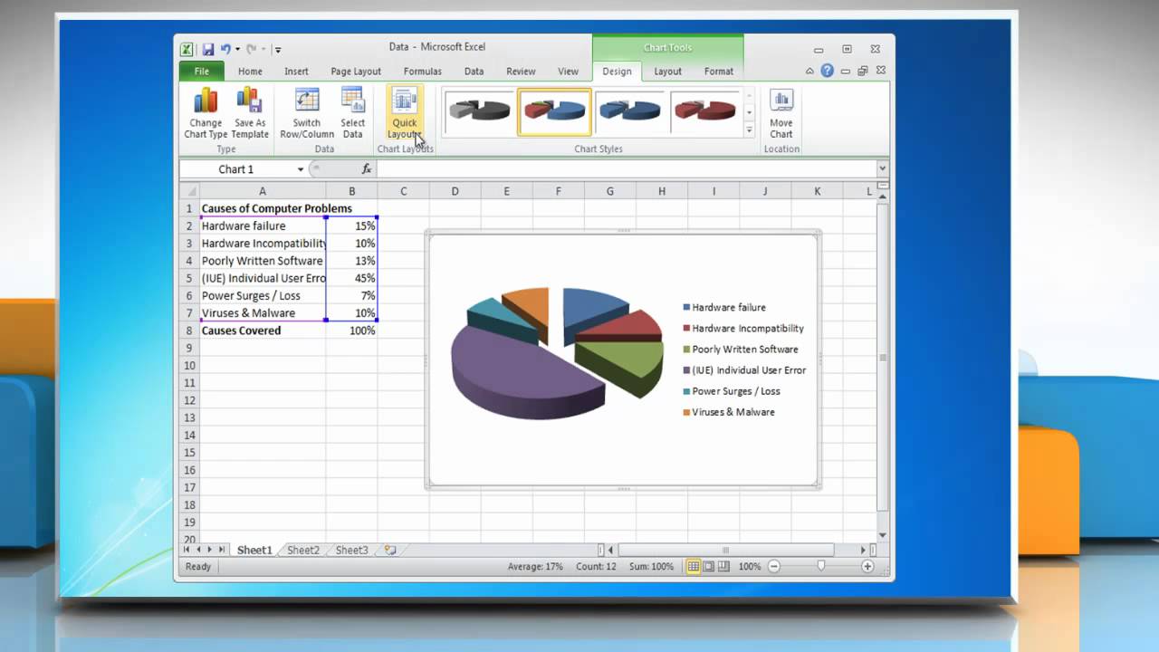
Task: Go to first sheet tab navigation arrow
Action: [187, 550]
